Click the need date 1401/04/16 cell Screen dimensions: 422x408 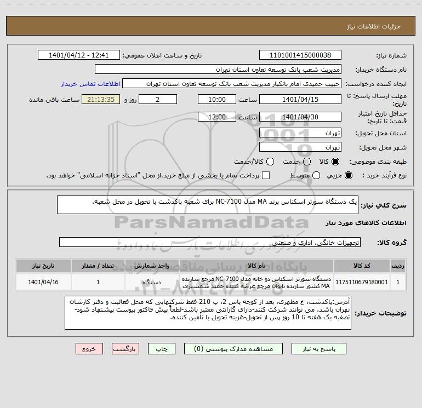point(43,282)
